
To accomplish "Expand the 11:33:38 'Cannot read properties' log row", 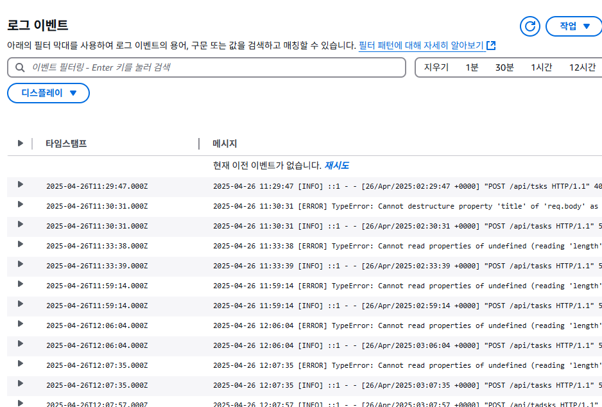I will 20,245.
